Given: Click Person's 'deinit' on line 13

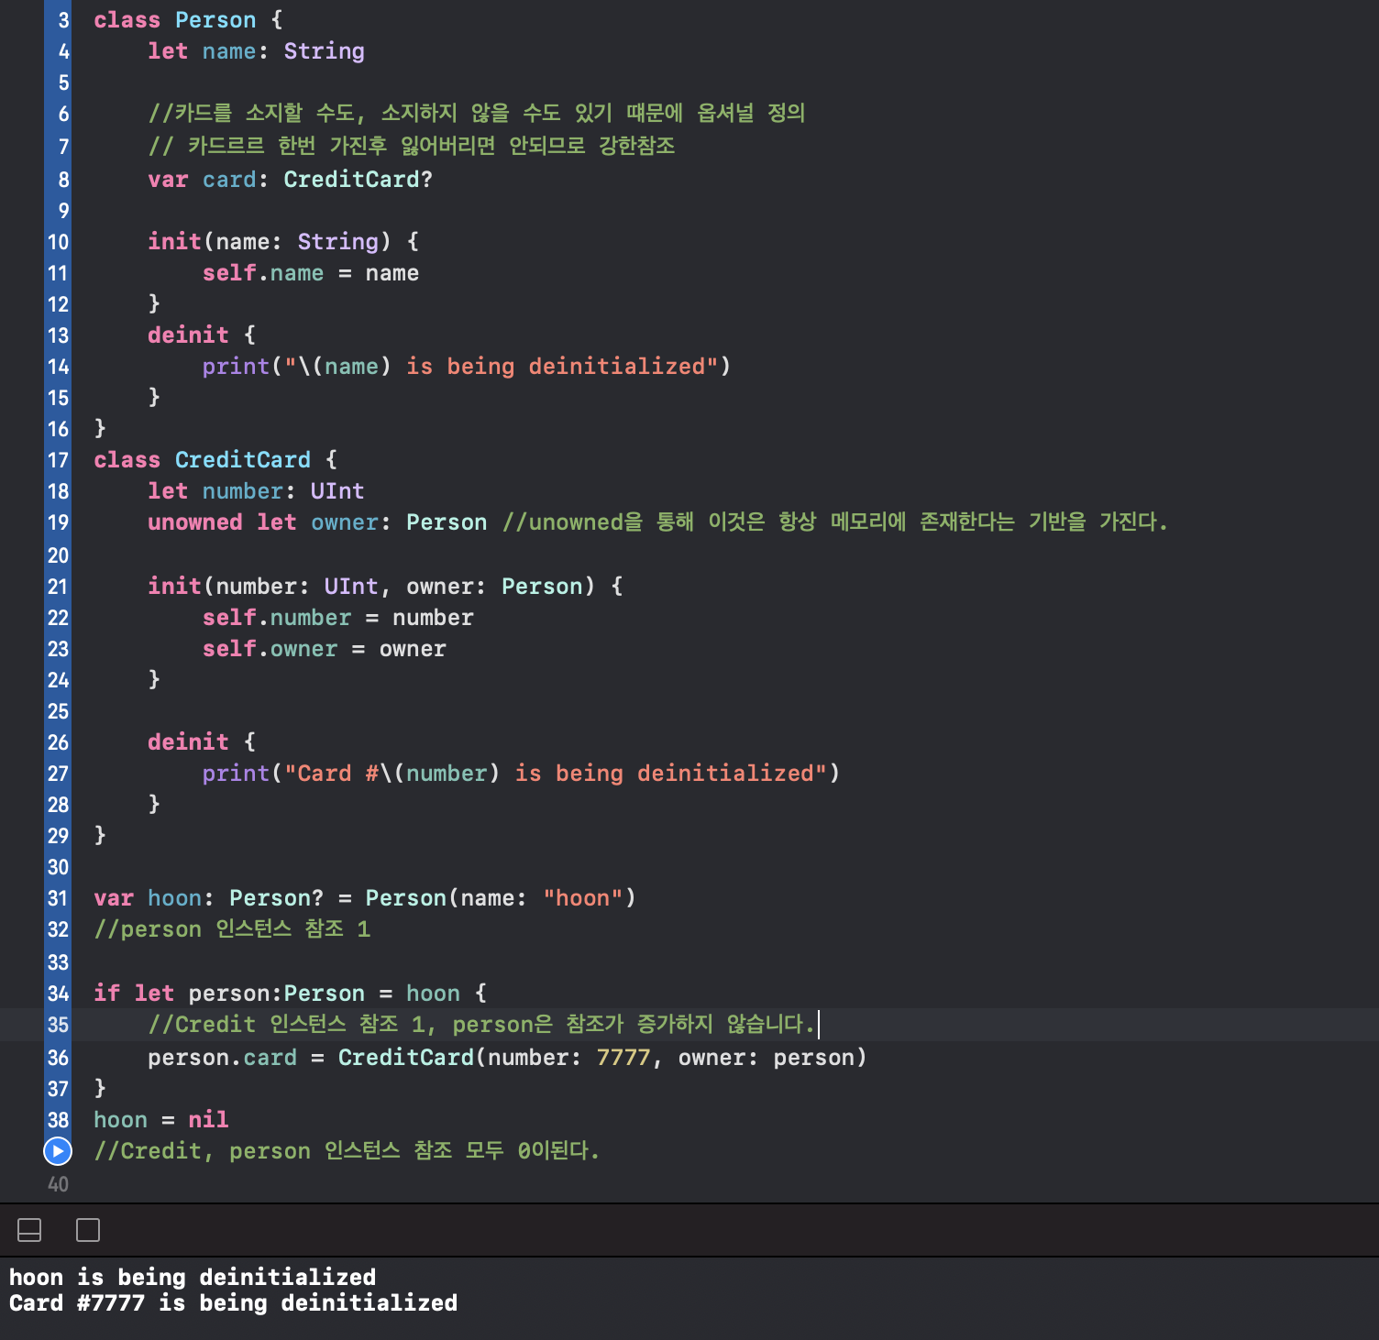Looking at the screenshot, I should pos(188,335).
